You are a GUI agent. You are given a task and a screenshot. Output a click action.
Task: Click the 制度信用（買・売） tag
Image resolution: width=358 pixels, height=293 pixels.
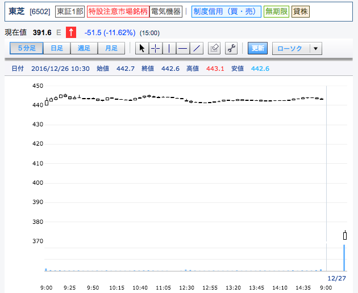226,11
